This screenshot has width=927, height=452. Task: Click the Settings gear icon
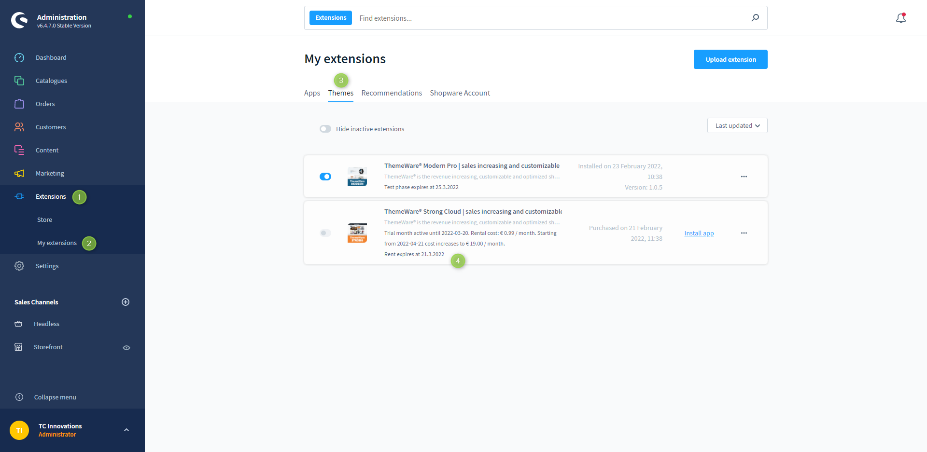point(19,266)
